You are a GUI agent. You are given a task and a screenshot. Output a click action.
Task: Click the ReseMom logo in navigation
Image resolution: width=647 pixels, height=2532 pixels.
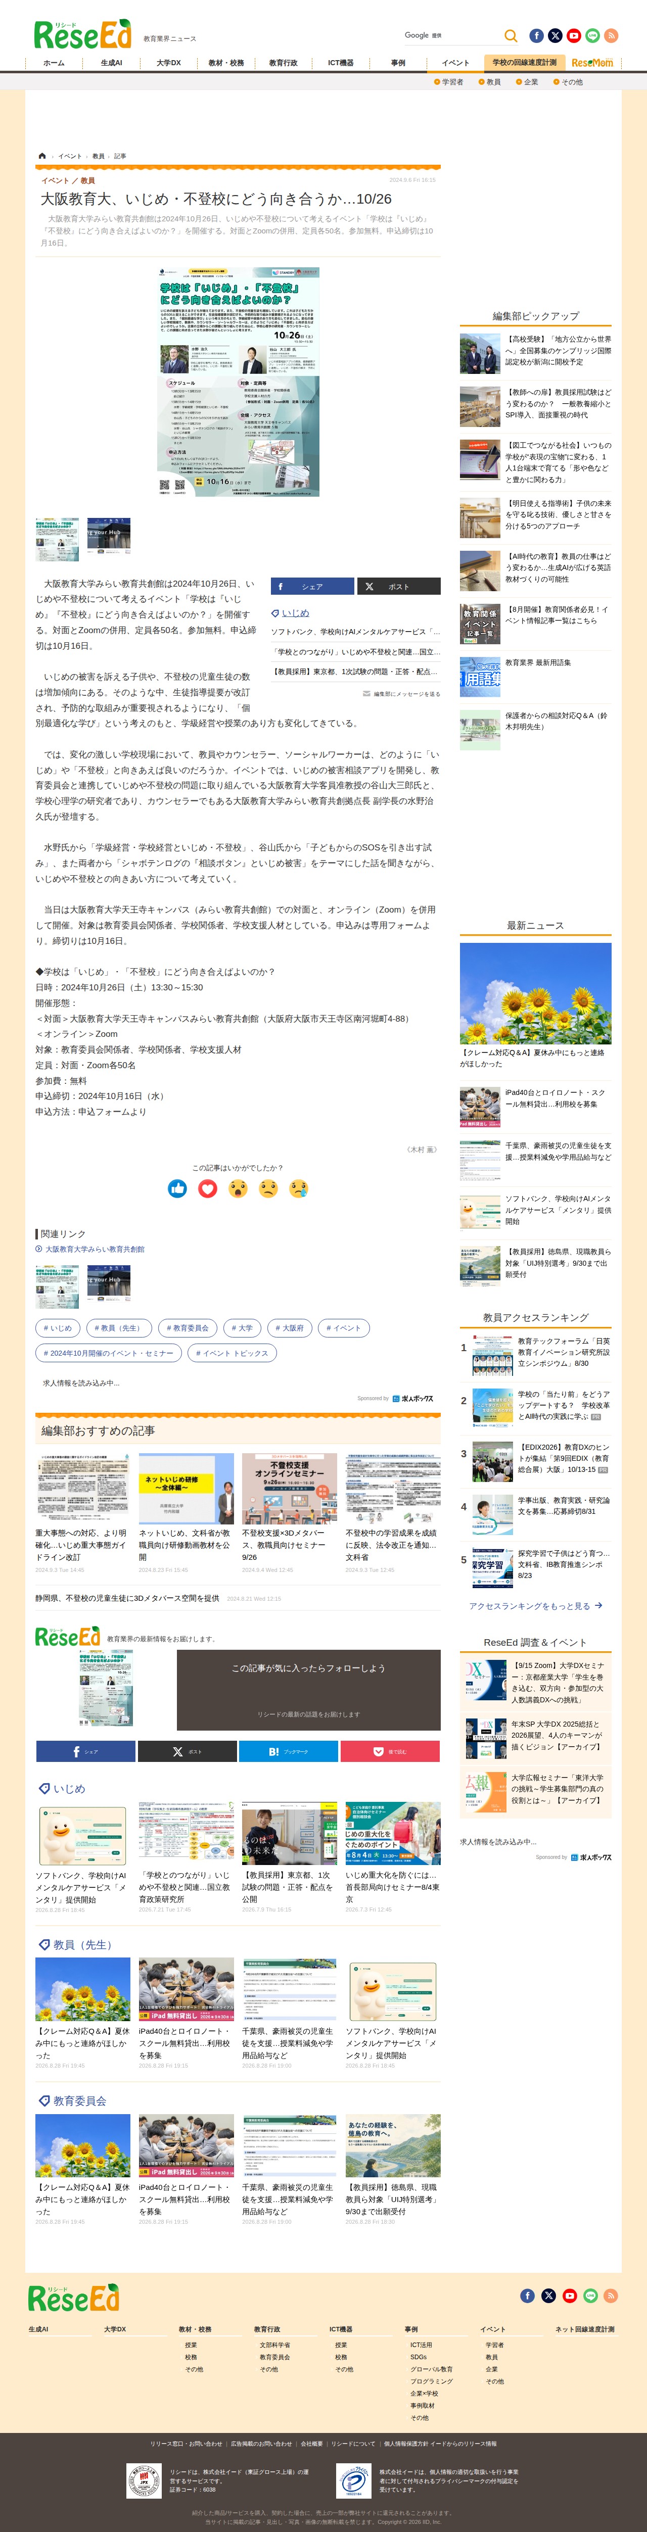[592, 63]
